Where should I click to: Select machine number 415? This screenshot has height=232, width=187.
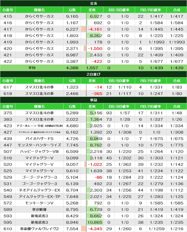pos(8,16)
